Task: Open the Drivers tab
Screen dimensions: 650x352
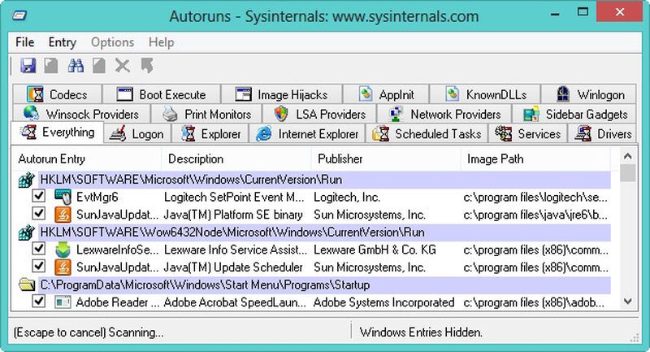Action: (602, 134)
